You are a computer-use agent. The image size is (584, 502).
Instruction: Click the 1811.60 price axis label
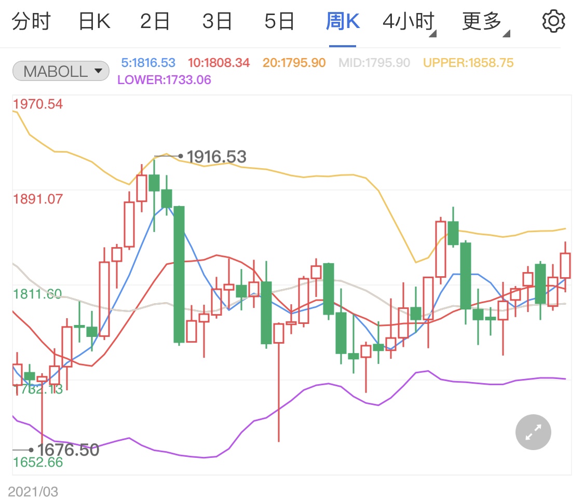pyautogui.click(x=37, y=294)
